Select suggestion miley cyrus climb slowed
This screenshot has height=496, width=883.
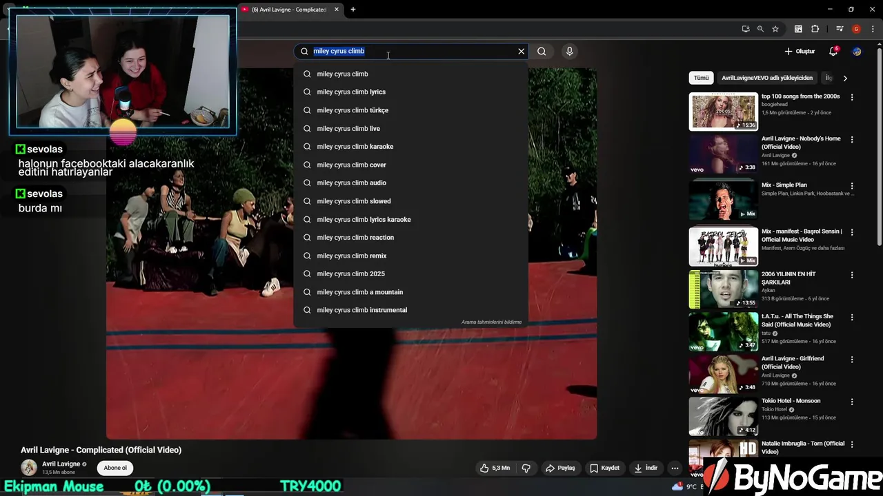tap(411, 201)
